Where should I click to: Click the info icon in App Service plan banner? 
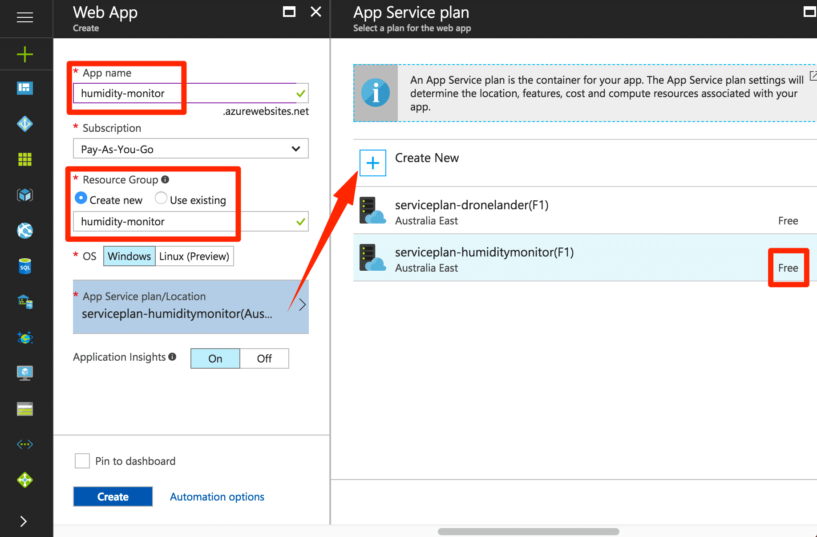376,93
